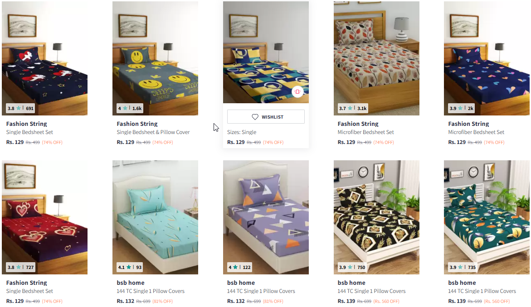The image size is (531, 307).
Task: Open the Single Bedsheet & Pillow Cover product link
Action: [x=153, y=132]
